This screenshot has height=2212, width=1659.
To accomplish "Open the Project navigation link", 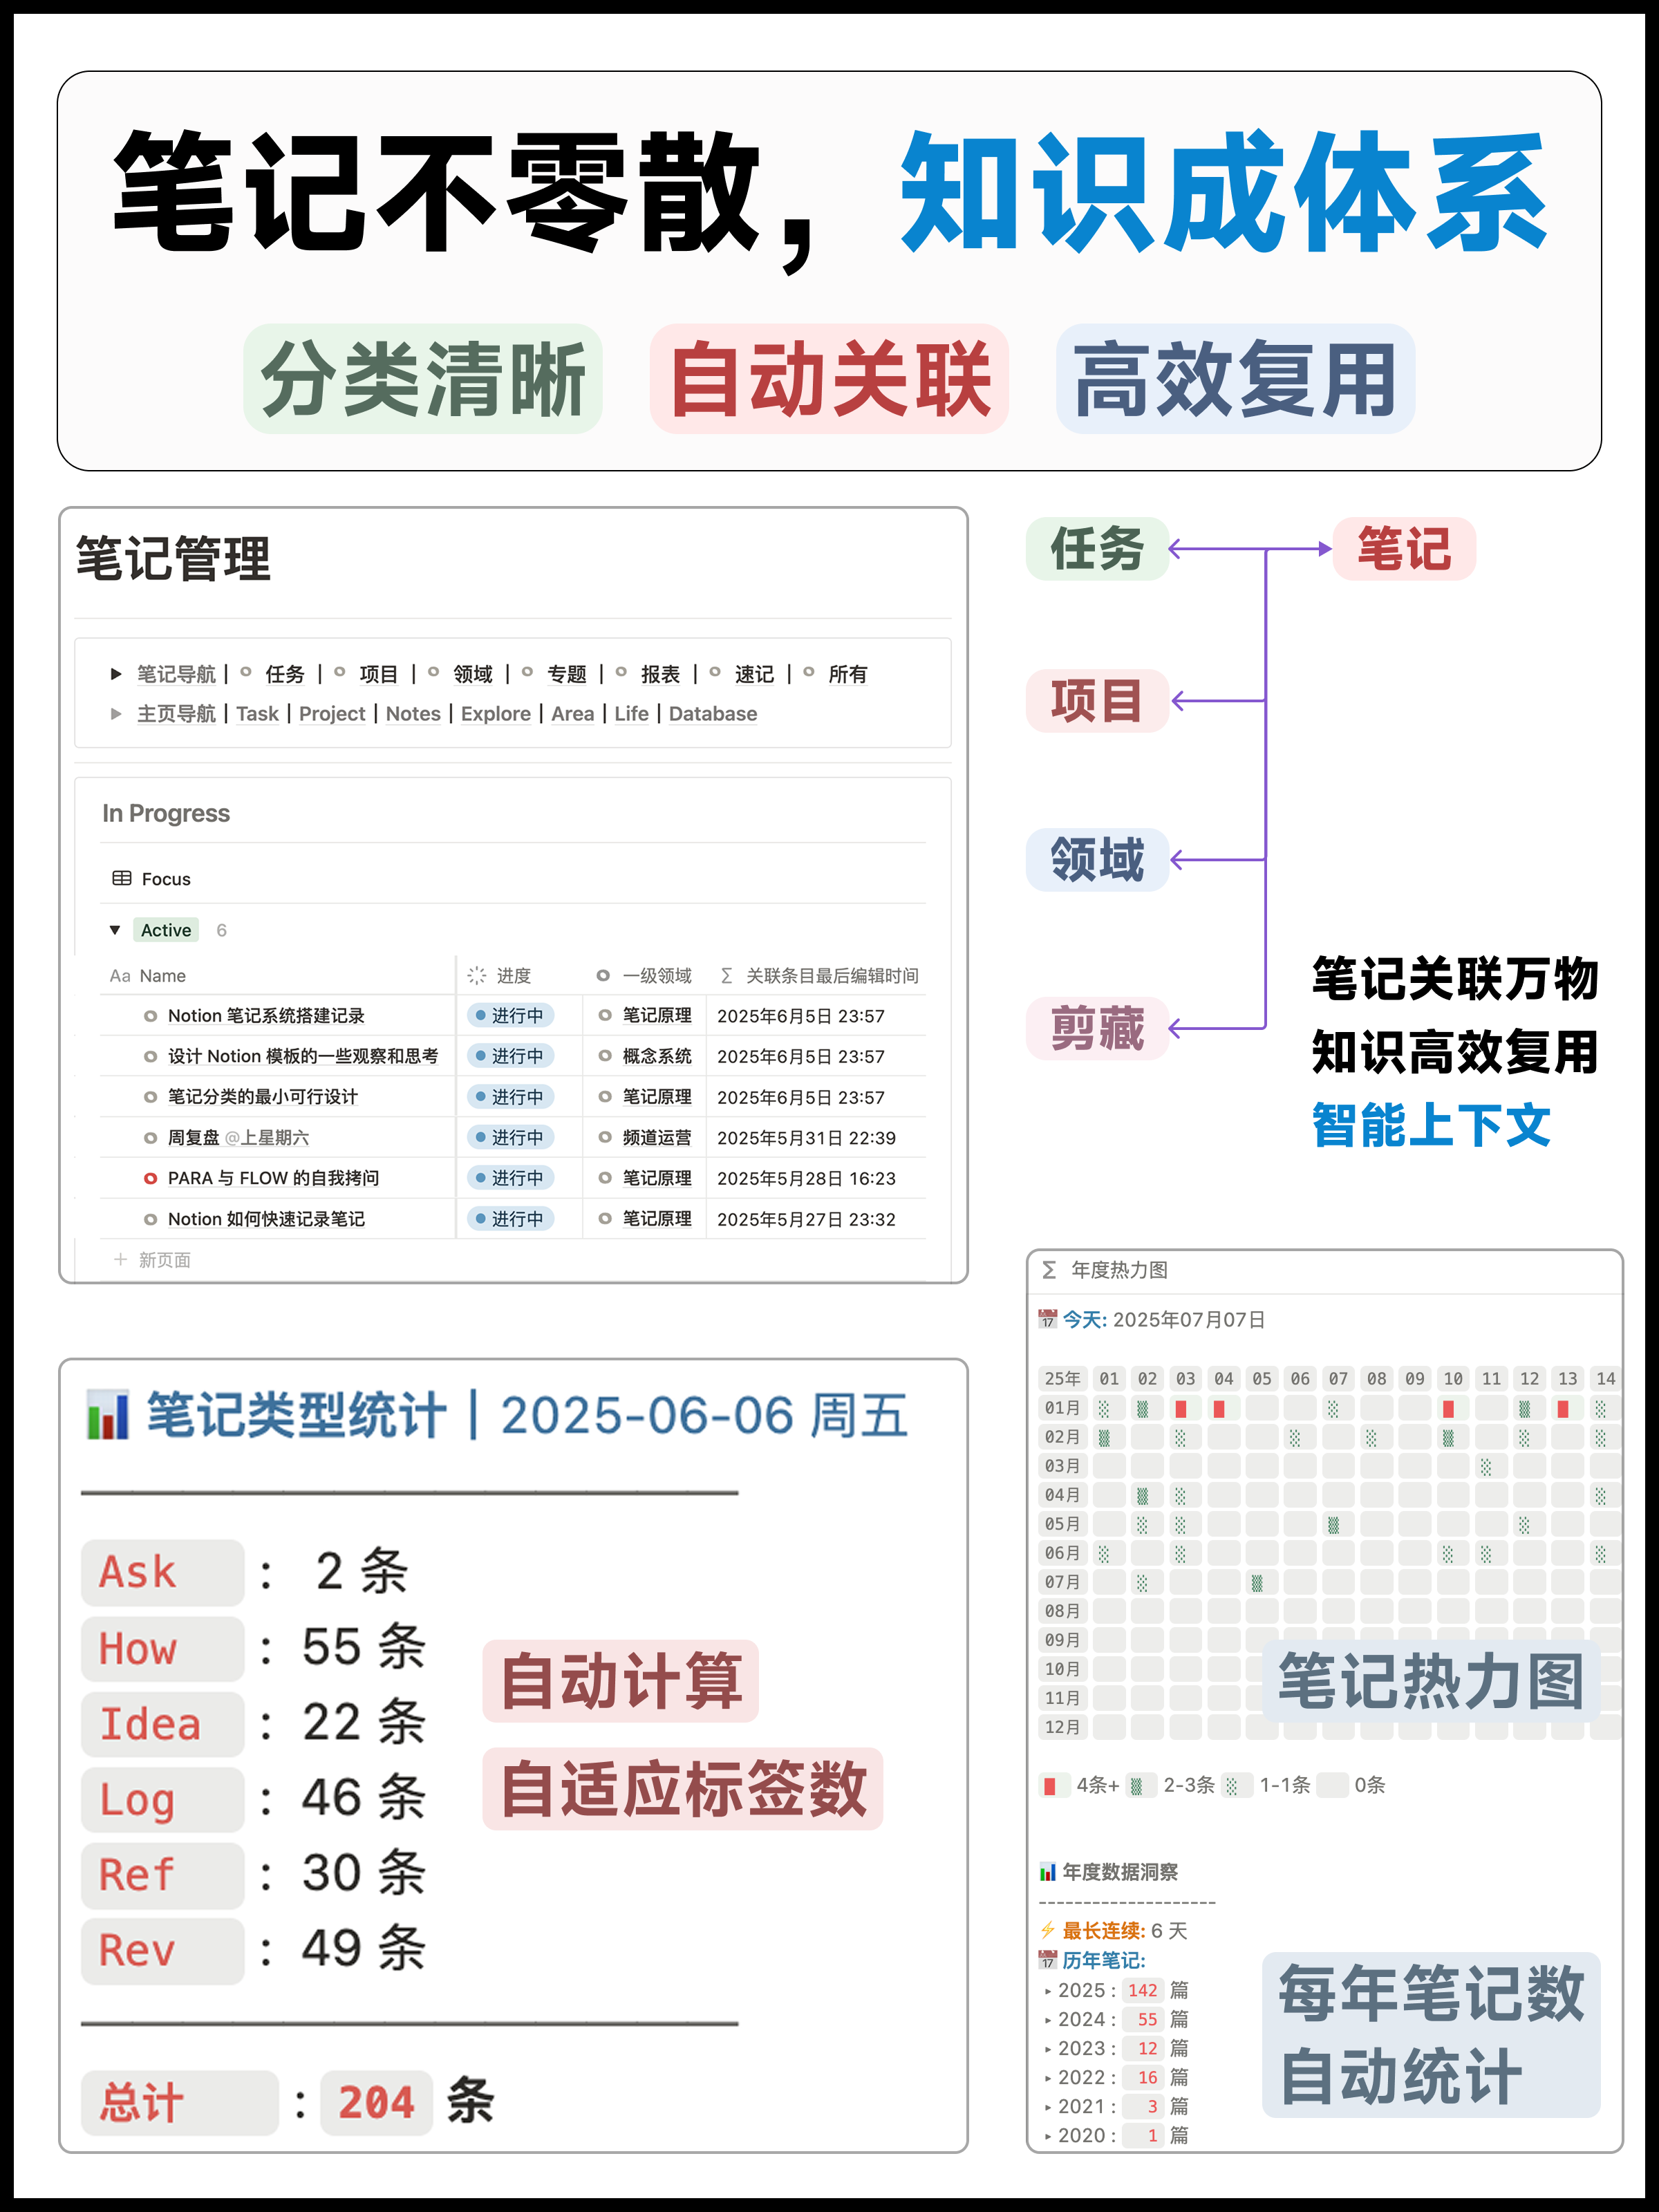I will pyautogui.click(x=332, y=714).
